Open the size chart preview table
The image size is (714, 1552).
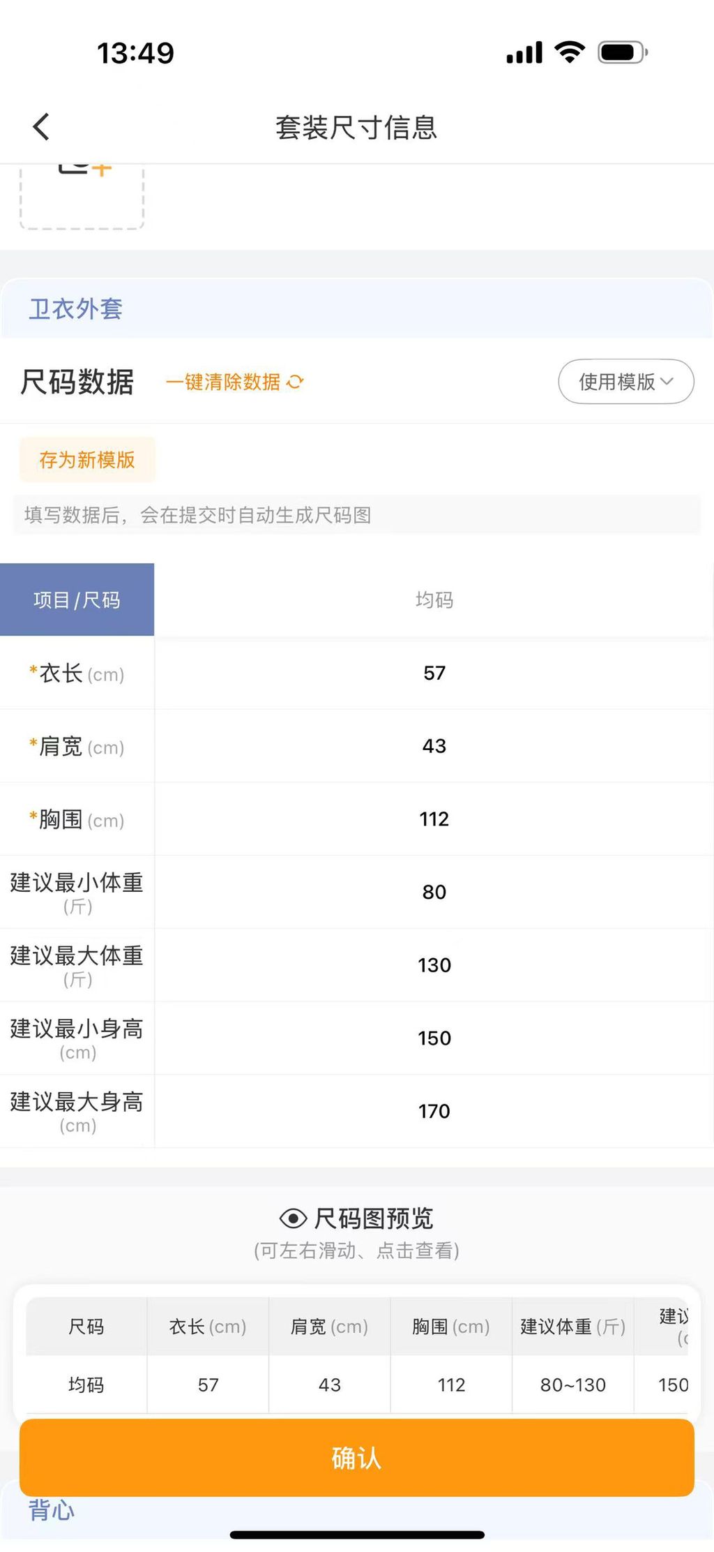[x=357, y=1355]
